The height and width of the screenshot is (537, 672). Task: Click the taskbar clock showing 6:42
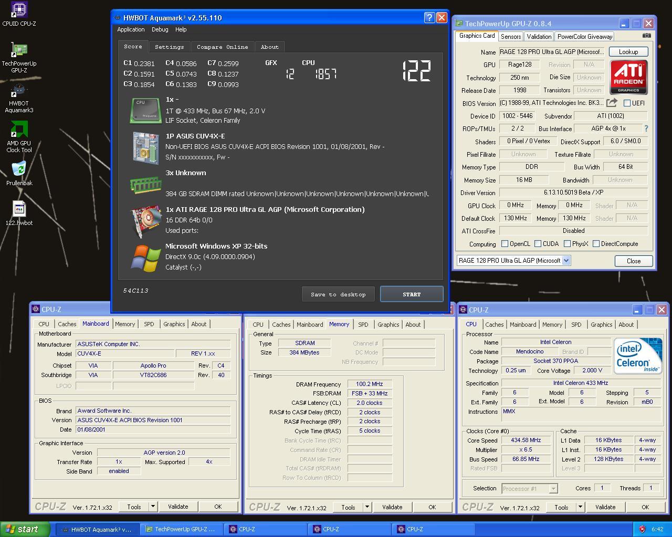657,530
